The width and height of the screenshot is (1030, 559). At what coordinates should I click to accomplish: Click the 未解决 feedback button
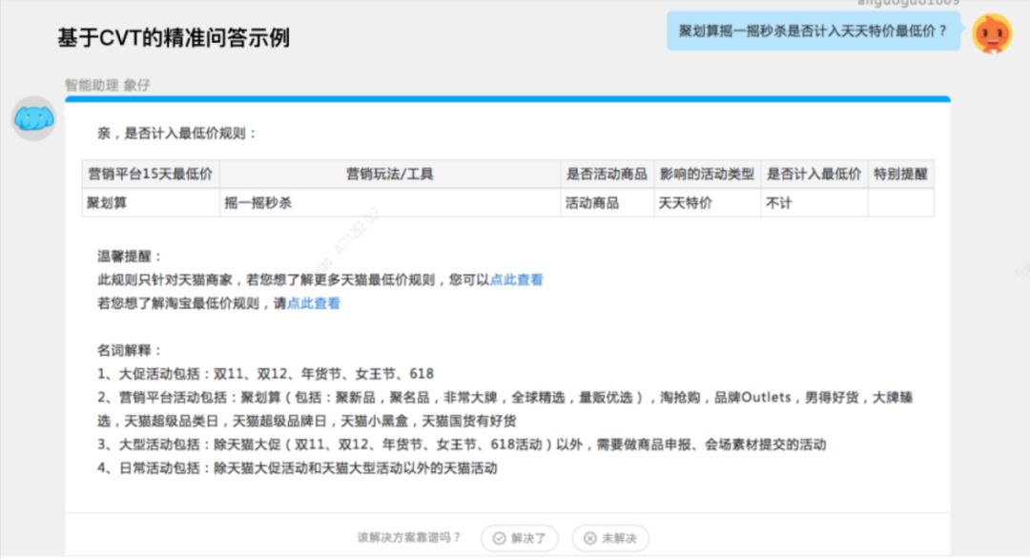(610, 538)
